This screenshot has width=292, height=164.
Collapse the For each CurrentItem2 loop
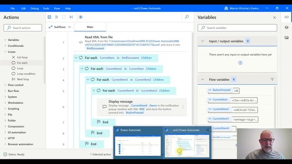click(82, 69)
